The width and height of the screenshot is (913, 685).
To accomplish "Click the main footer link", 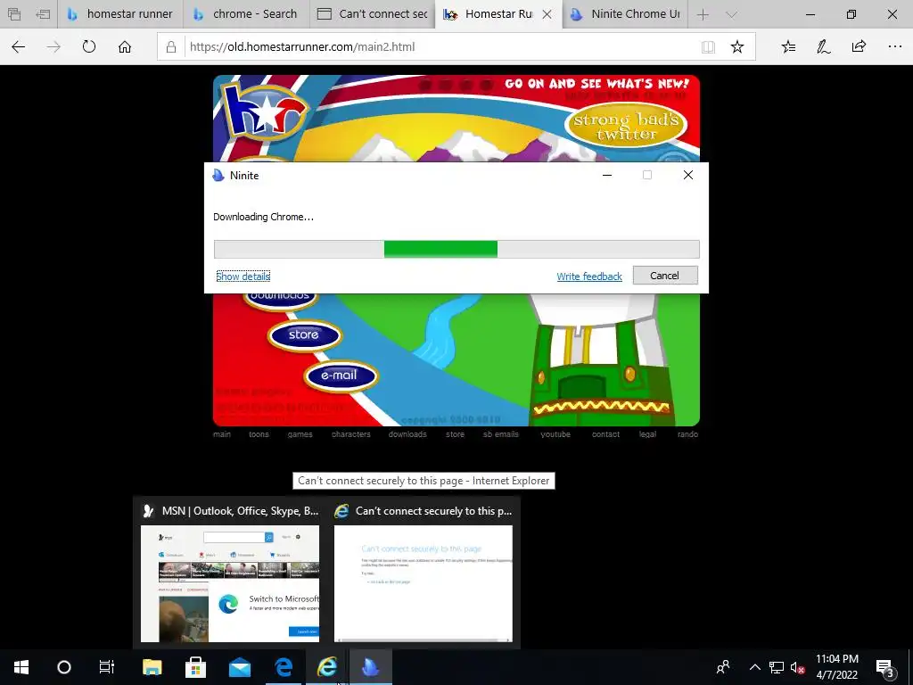I will (222, 434).
